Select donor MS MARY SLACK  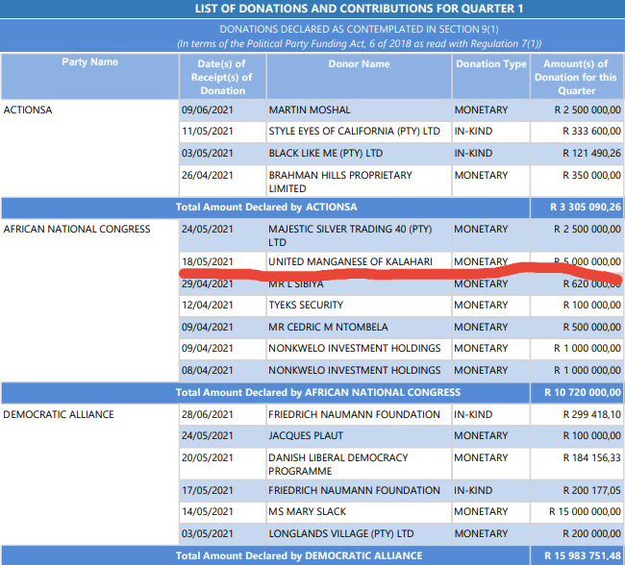pos(308,511)
